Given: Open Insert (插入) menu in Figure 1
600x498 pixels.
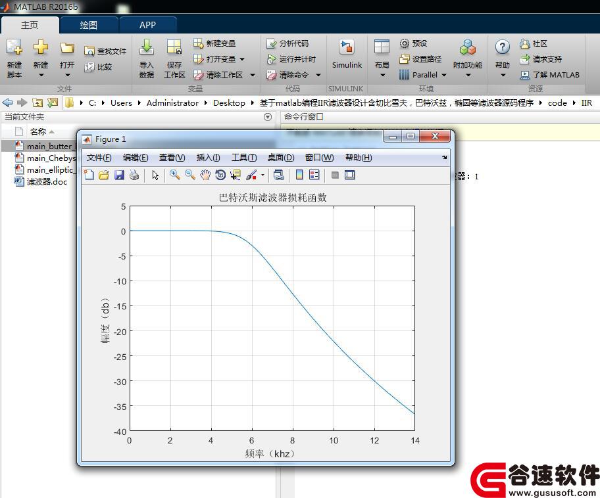Looking at the screenshot, I should [x=208, y=158].
